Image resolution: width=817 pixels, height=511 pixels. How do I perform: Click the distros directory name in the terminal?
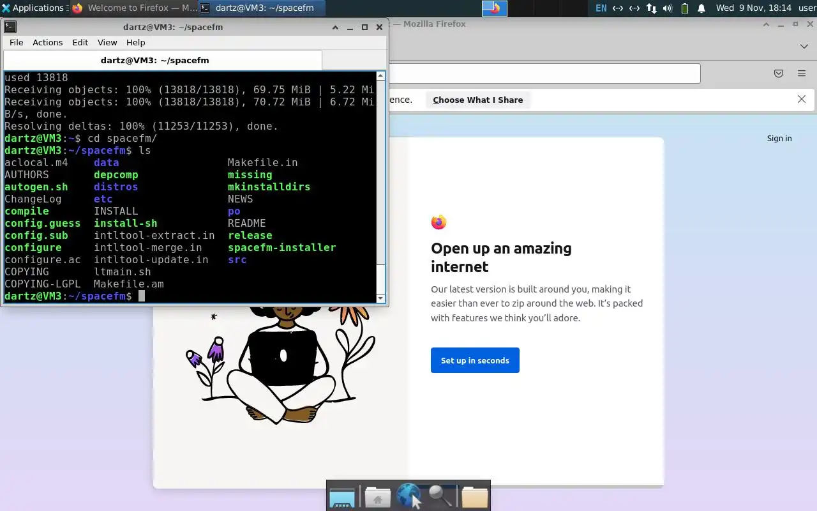116,187
